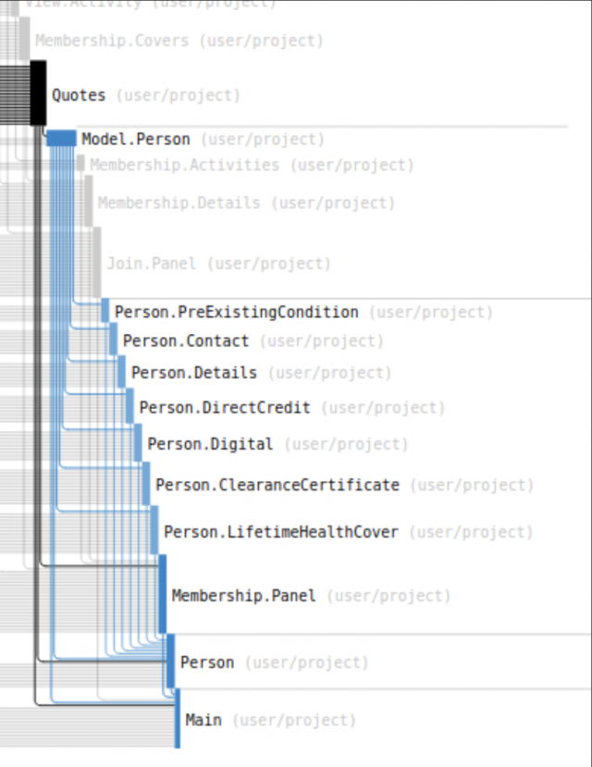Image resolution: width=592 pixels, height=767 pixels.
Task: Select Person.PreExistingCondition in the graph
Action: 236,313
